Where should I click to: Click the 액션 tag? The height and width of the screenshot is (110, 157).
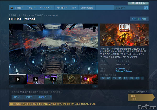click(103, 78)
